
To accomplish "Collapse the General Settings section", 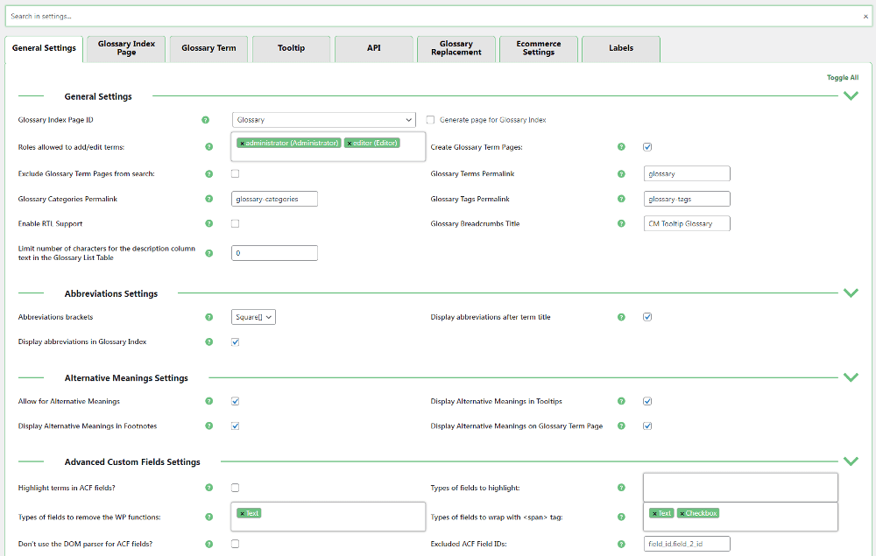I will pyautogui.click(x=850, y=96).
